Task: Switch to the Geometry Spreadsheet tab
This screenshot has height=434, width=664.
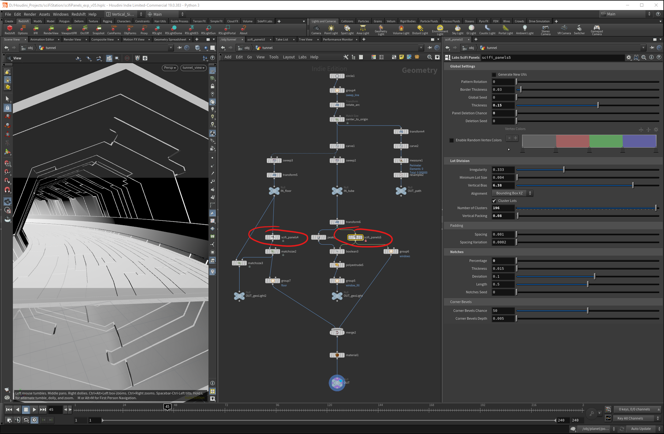Action: pyautogui.click(x=170, y=40)
